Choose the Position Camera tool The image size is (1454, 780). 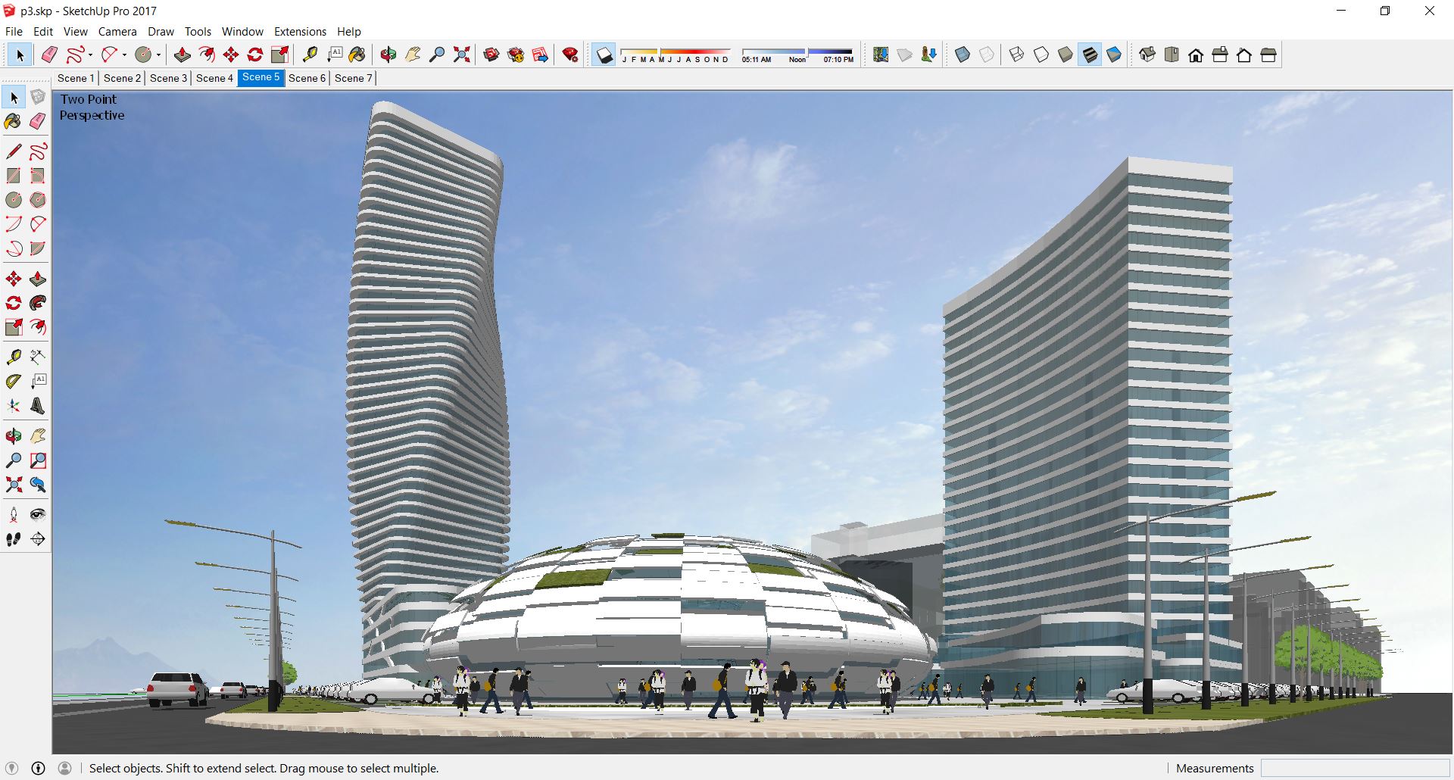coord(14,515)
